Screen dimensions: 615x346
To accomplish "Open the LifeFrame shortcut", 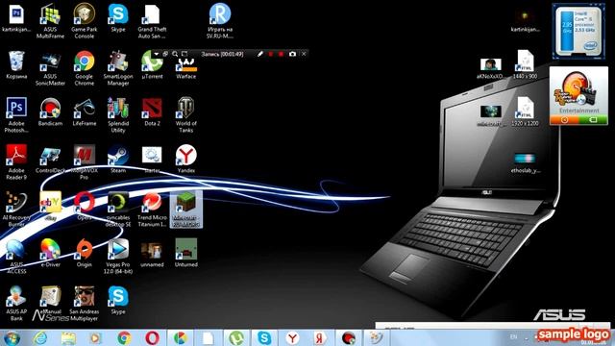I will [x=84, y=112].
